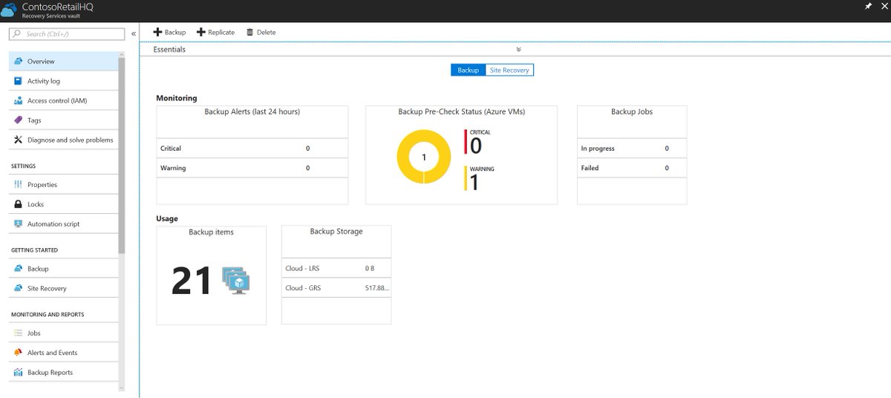Open the Backup items tile title
891x398 pixels.
[211, 232]
